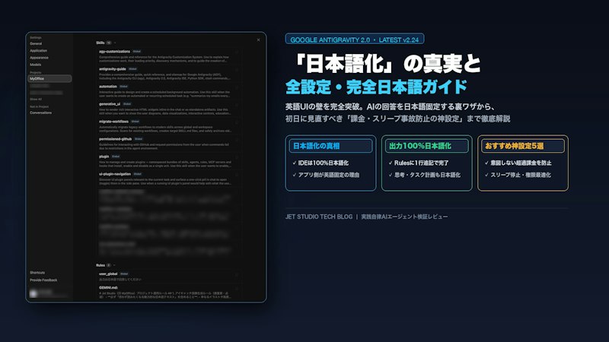Click the 出力100%日本語化 card header
The height and width of the screenshot is (342, 609).
[x=427, y=146]
